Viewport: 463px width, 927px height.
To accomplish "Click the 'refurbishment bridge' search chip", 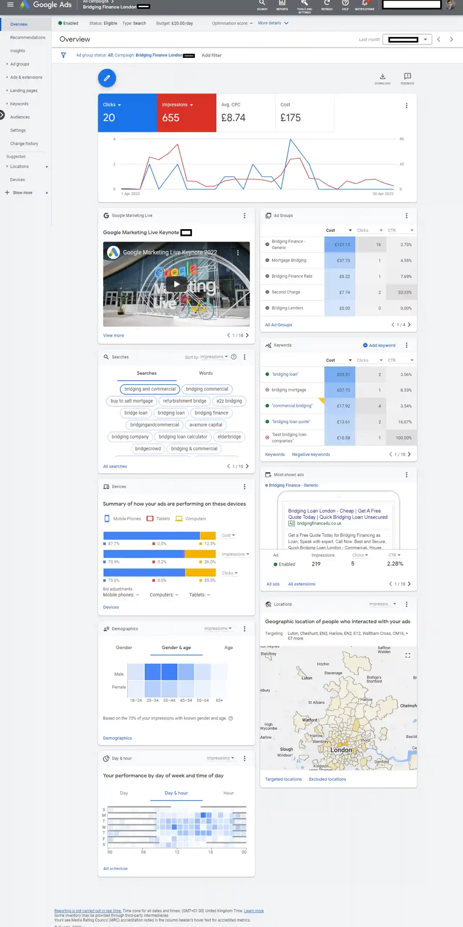I will [184, 401].
